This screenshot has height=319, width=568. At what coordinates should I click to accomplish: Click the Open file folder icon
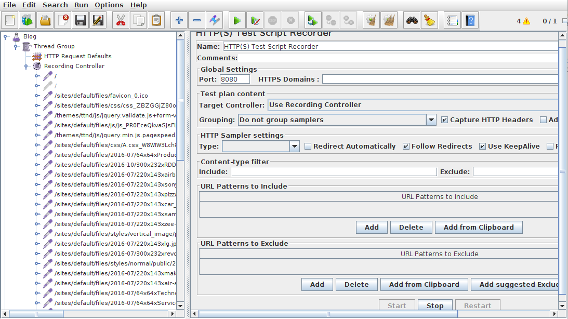pyautogui.click(x=45, y=20)
